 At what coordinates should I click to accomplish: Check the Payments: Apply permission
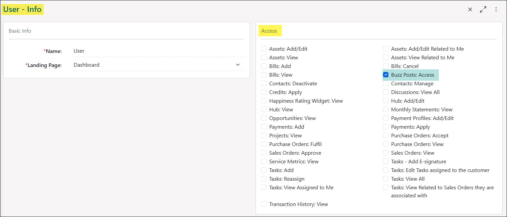[386, 127]
